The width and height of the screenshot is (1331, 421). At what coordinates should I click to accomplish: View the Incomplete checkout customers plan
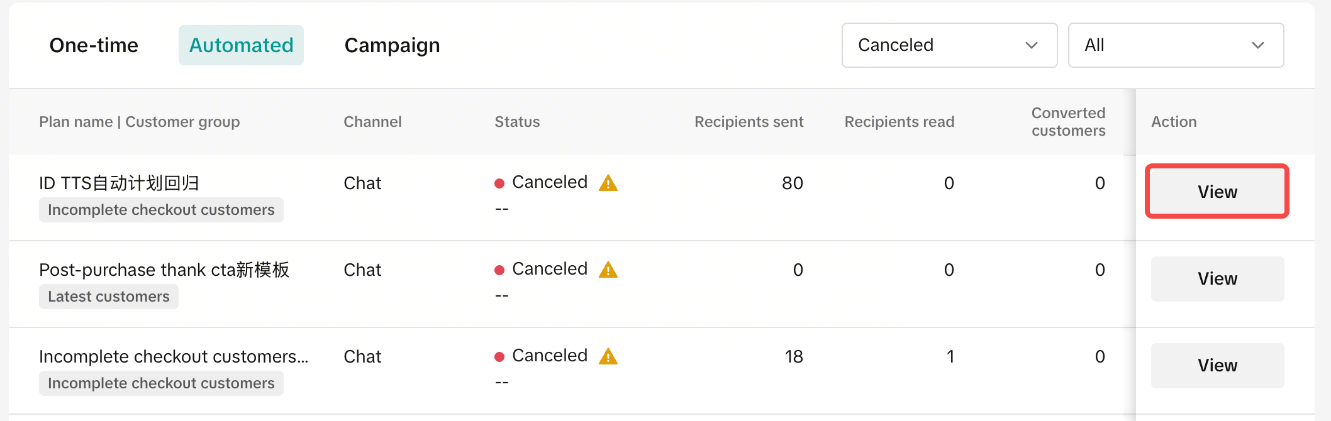pyautogui.click(x=1217, y=365)
